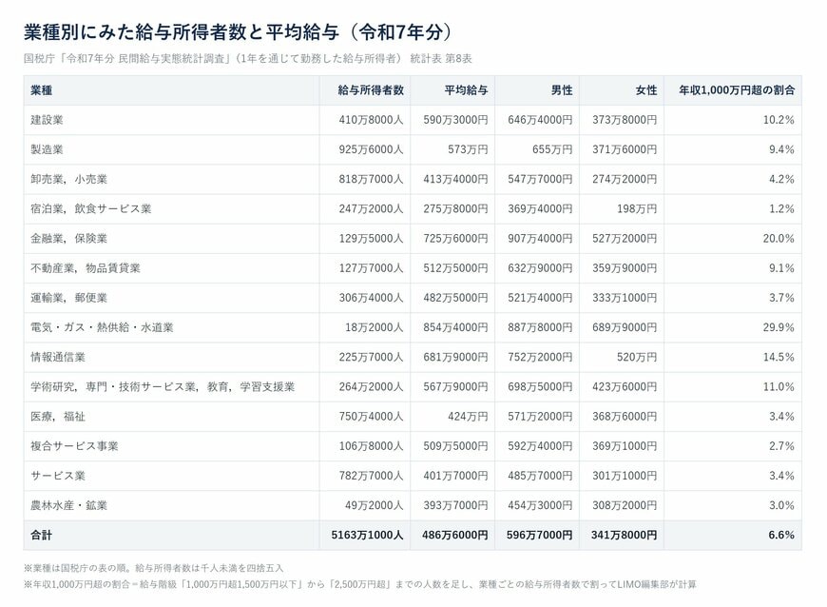This screenshot has width=827, height=607.
Task: Select the 不動産業，物品賃貸業 row label
Action: [x=86, y=268]
